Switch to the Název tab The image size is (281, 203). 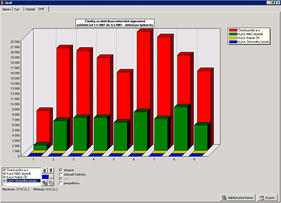7,10
